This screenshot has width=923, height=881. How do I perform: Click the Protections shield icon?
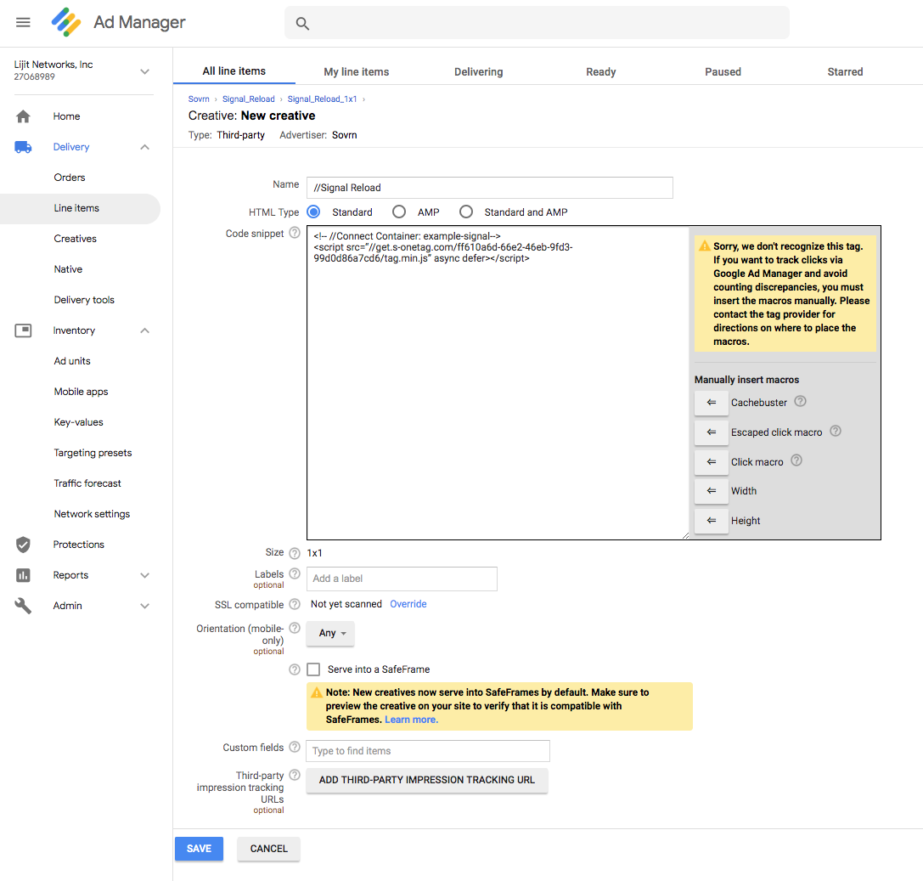pyautogui.click(x=23, y=545)
